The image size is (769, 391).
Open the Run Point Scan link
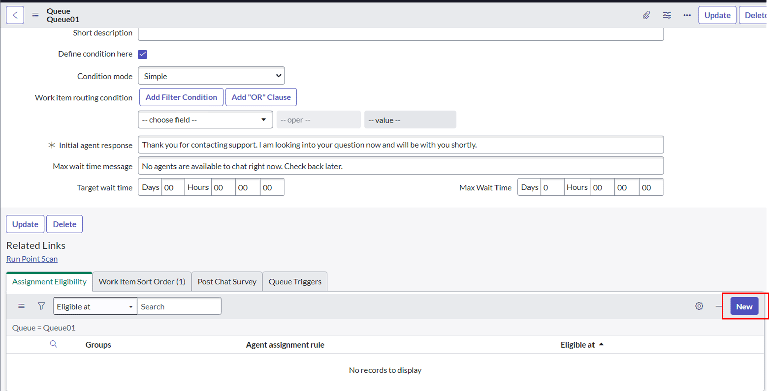pos(32,259)
